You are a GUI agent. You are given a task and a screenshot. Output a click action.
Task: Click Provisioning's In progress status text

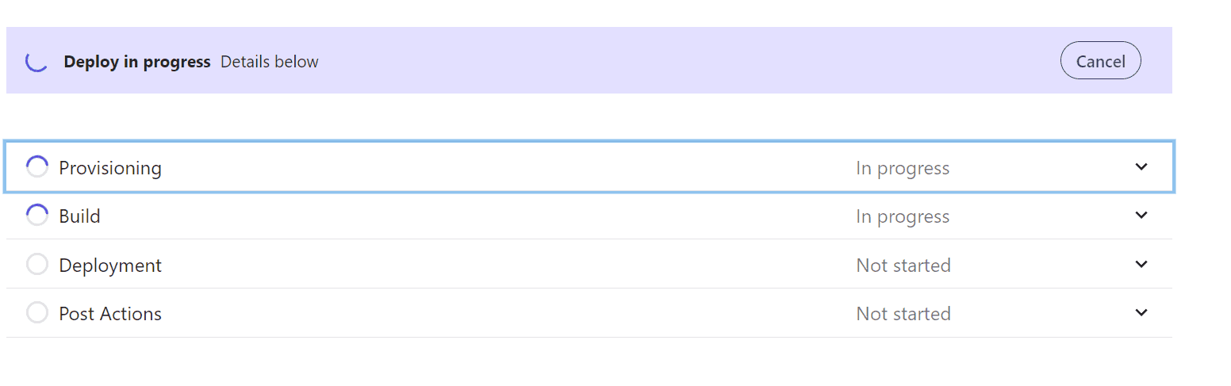(903, 168)
